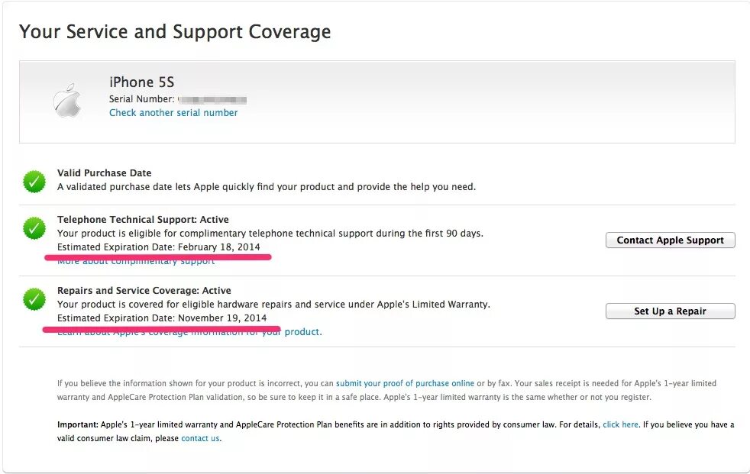Click the November 19, 2014 expiration date
This screenshot has width=750, height=474.
(x=222, y=318)
